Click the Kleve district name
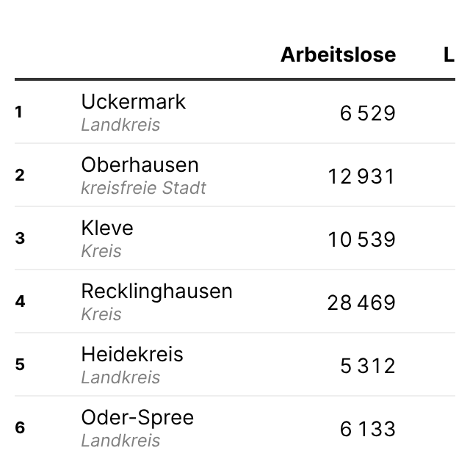The width and height of the screenshot is (470, 470). tap(107, 228)
